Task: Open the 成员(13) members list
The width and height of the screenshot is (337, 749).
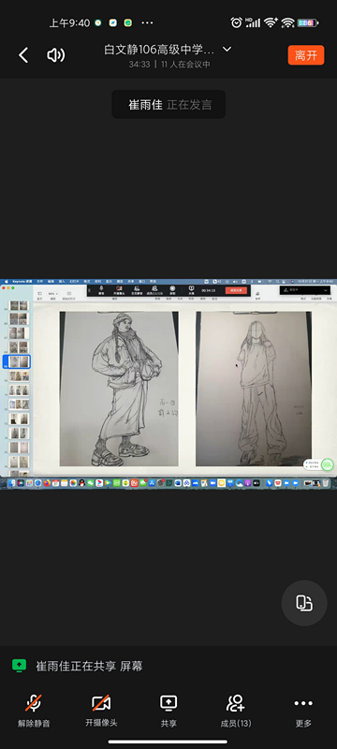Action: [x=236, y=711]
